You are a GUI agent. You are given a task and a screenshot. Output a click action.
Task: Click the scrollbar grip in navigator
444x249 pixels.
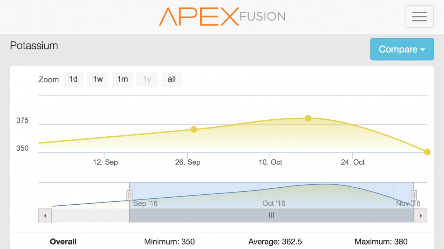(272, 215)
